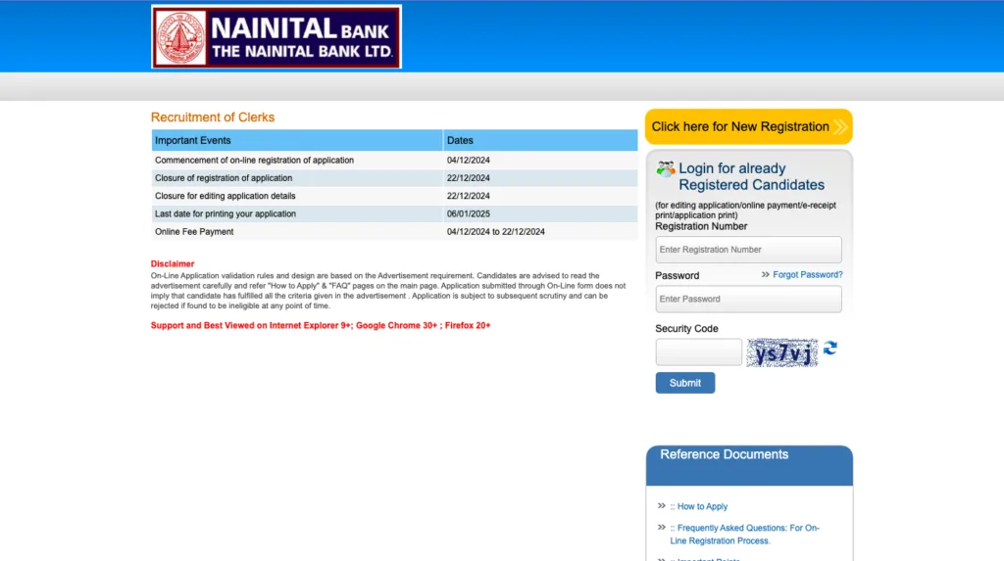Click the date 04/12/2024 for commencement
The width and height of the screenshot is (1004, 561).
pos(468,160)
